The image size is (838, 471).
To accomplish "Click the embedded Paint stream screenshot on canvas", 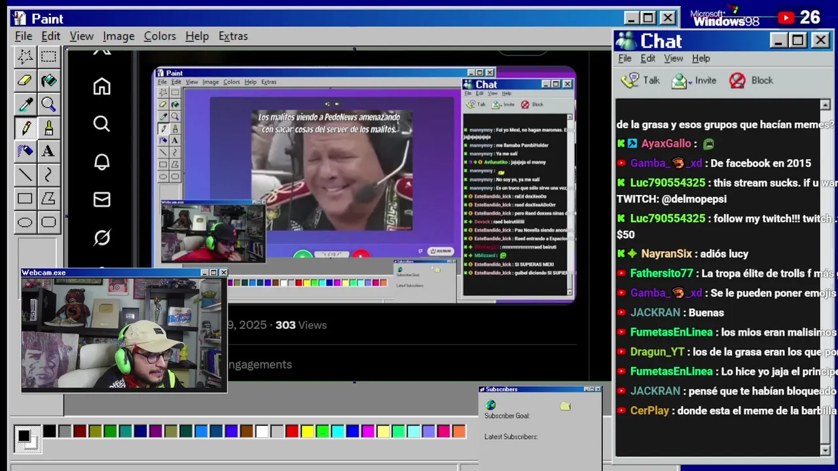I will click(365, 185).
